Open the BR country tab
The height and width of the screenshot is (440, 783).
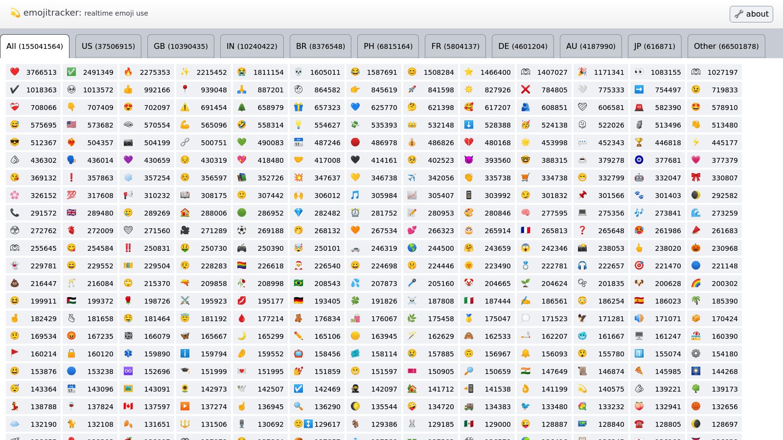click(x=320, y=46)
